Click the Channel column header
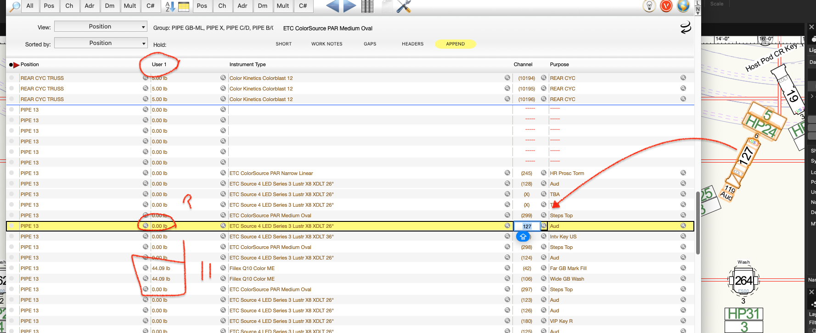816x333 pixels. pyautogui.click(x=523, y=64)
